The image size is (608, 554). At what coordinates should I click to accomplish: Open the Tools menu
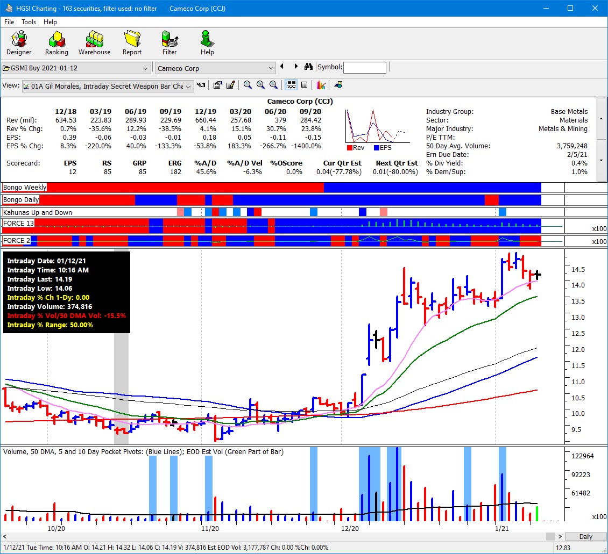(x=29, y=22)
